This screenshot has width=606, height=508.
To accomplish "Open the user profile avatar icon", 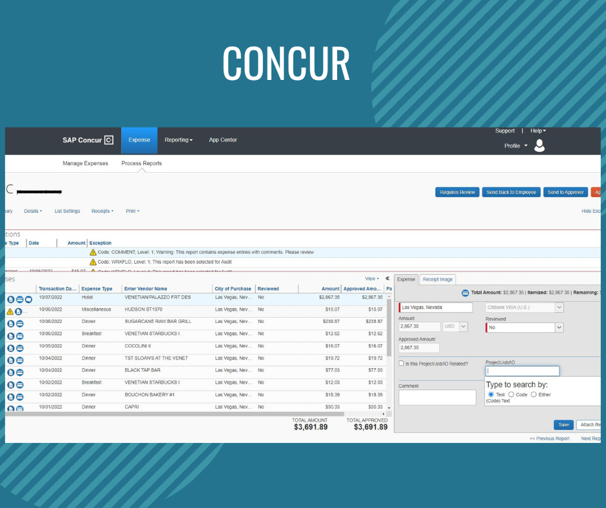I will pos(539,145).
